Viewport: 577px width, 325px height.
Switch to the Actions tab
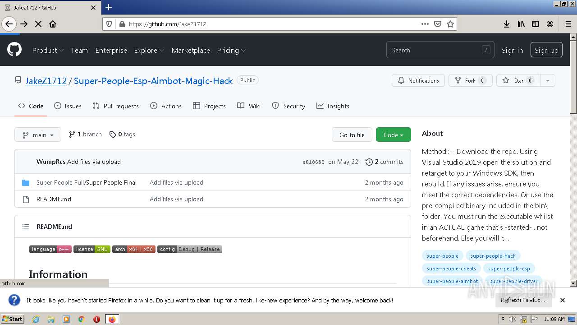[x=166, y=106]
